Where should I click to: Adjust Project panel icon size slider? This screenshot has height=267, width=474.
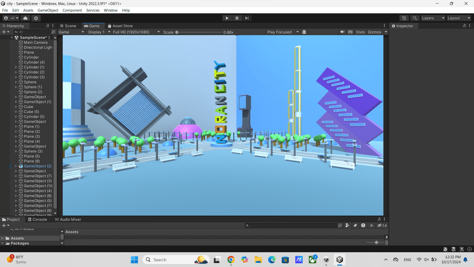(x=375, y=242)
